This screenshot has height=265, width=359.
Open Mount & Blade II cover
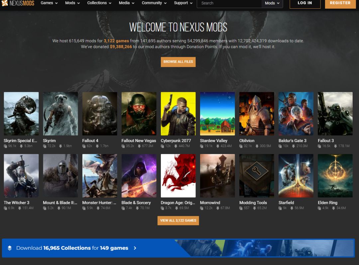pos(60,176)
